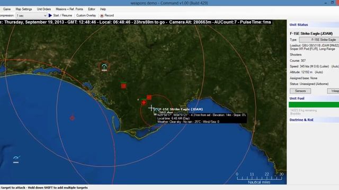
Task: Select the cyan aircraft icon over the gulf
Action: pos(16,159)
